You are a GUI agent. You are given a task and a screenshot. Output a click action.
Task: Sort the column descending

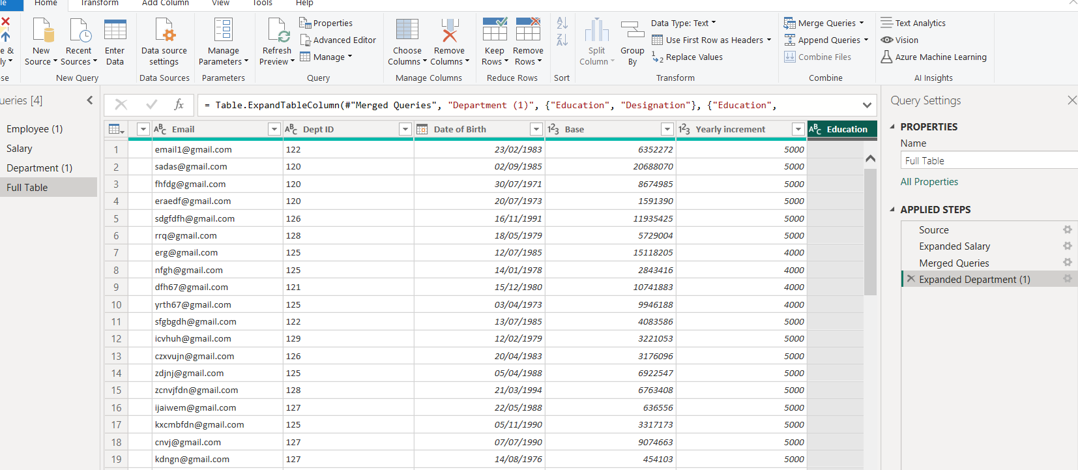coord(562,40)
